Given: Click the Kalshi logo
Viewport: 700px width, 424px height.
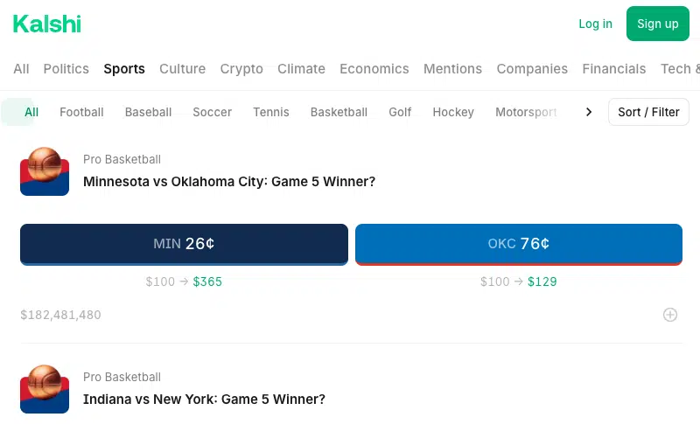Looking at the screenshot, I should click(47, 24).
